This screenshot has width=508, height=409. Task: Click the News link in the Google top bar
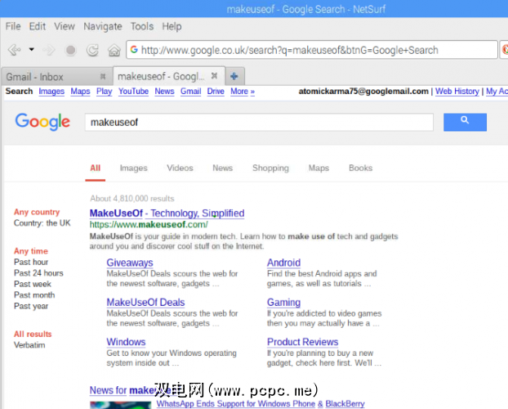(x=164, y=92)
